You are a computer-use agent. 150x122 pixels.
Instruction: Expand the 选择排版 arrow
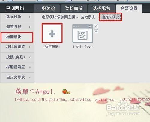[30, 17]
